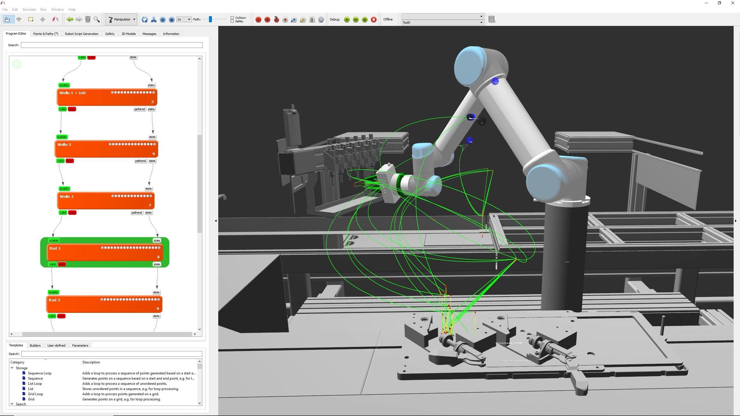Open the Manipulator dropdown
The height and width of the screenshot is (416, 740).
point(121,19)
